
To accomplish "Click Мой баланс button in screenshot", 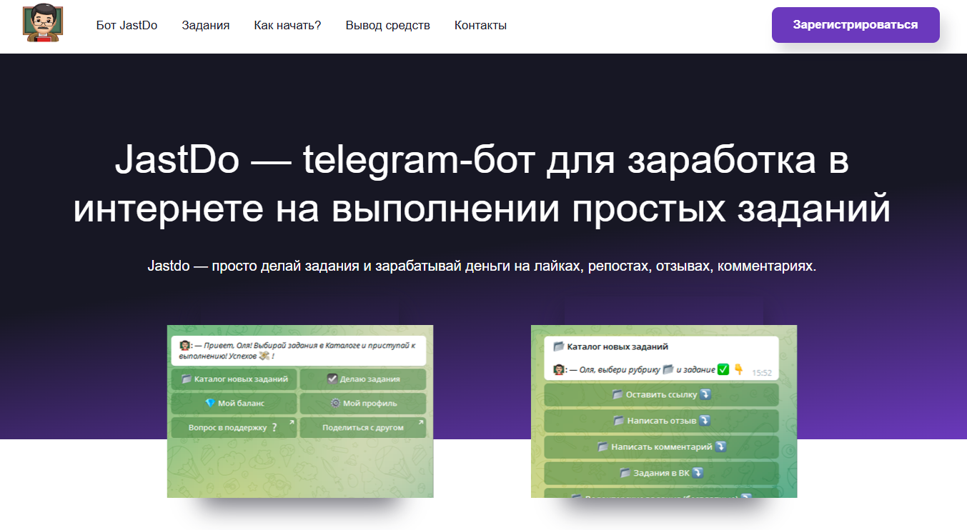I will 234,403.
